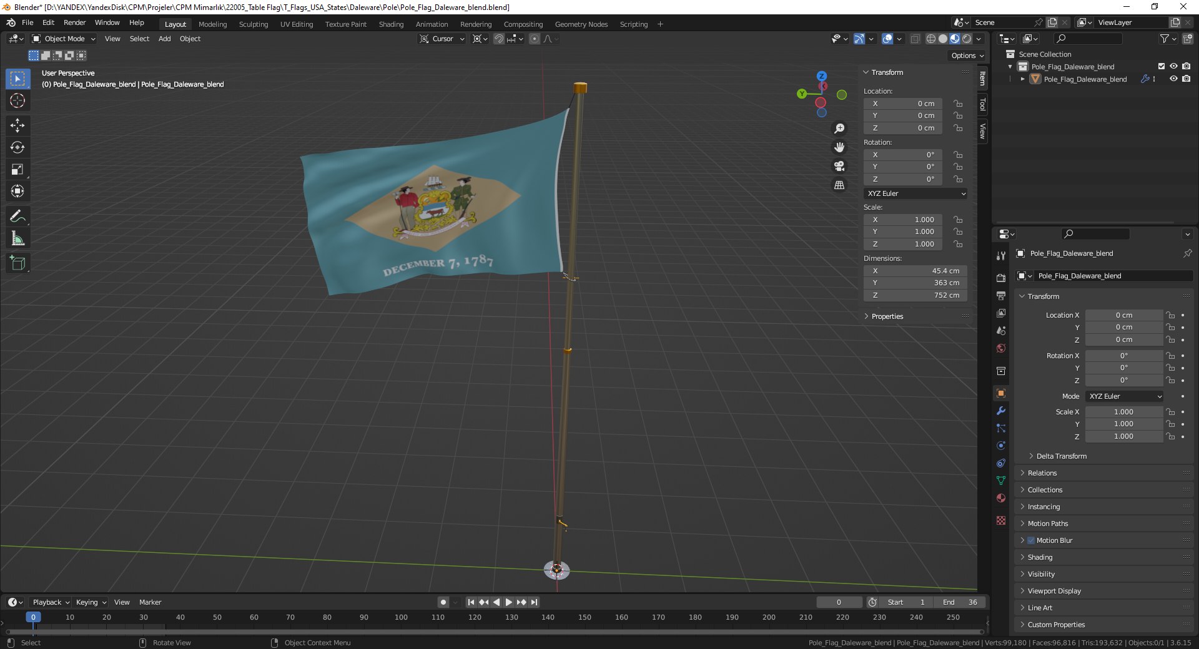Expand the Relations panel
This screenshot has width=1199, height=649.
click(1104, 473)
